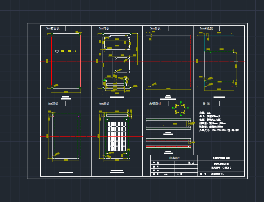The width and height of the screenshot is (264, 202).
Task: Select the 山寨DIY title block cell
Action: [174, 158]
